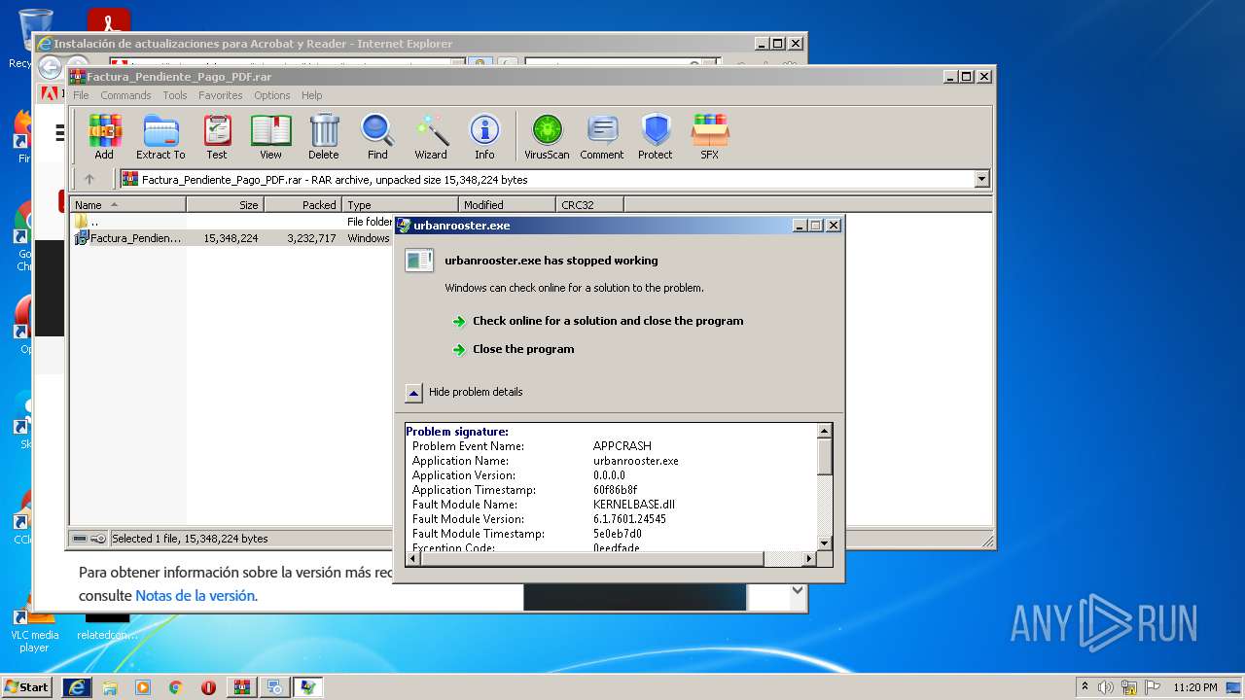
Task: Click the Delete trash icon
Action: 324,137
